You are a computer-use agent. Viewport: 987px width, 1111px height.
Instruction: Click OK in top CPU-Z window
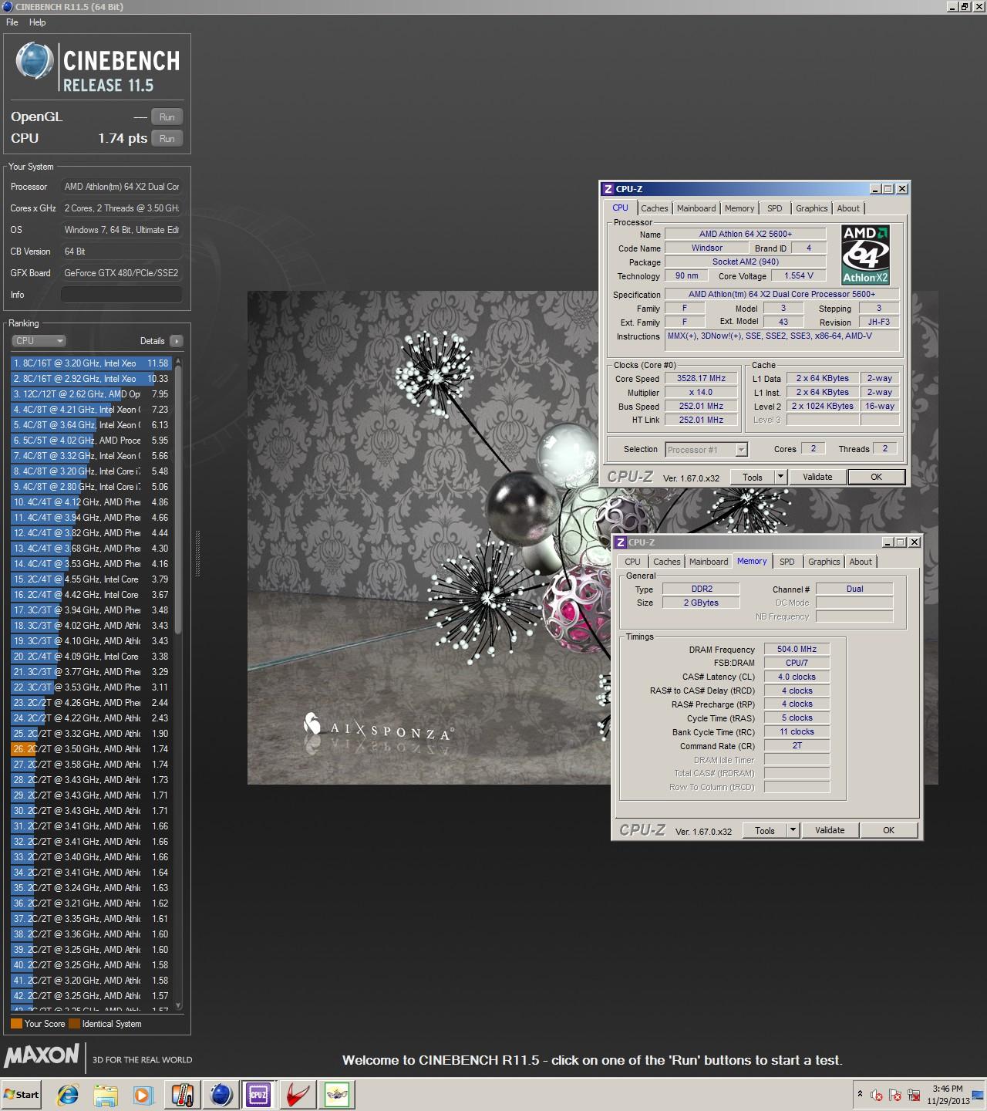(876, 478)
